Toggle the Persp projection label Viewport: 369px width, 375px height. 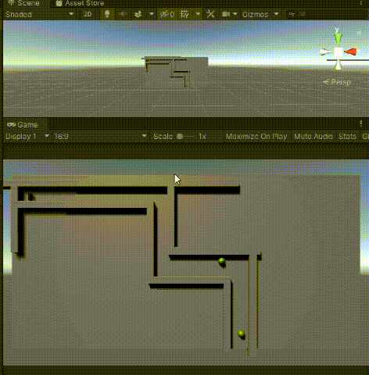[337, 82]
